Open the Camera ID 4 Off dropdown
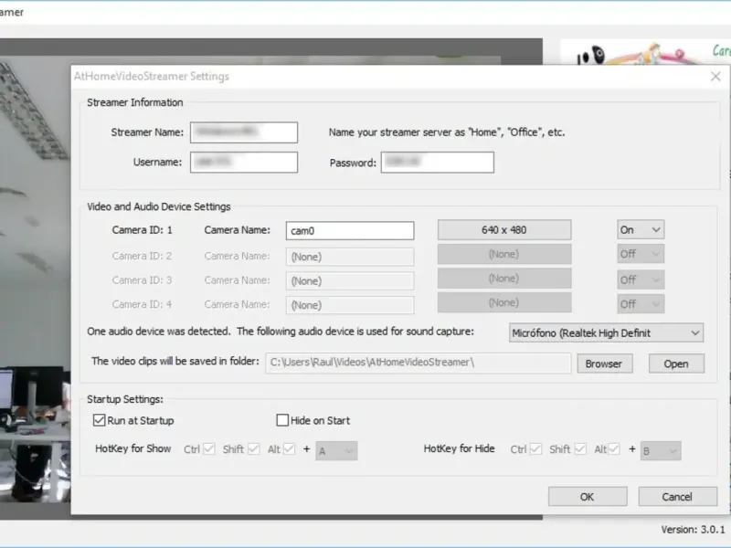731x548 pixels. pyautogui.click(x=641, y=304)
